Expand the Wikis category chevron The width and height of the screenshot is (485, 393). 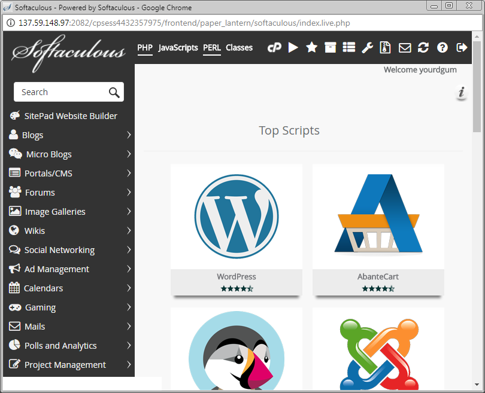pos(129,230)
